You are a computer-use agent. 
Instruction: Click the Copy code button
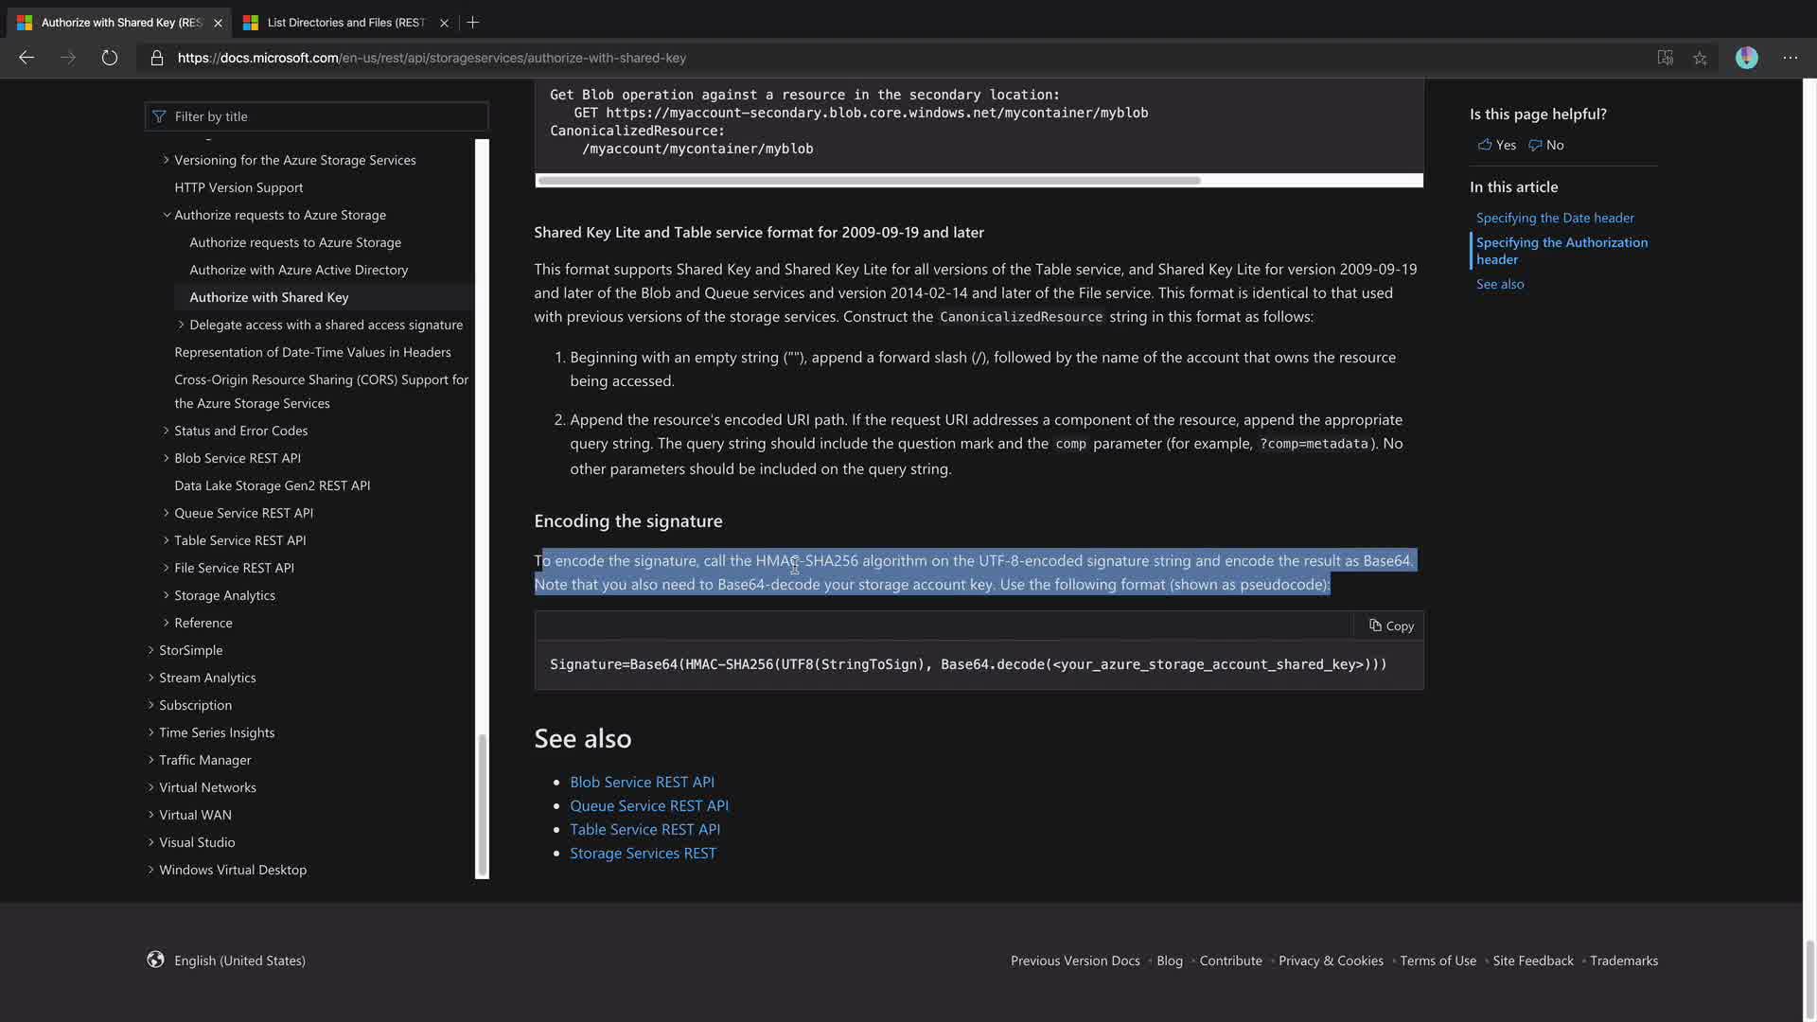click(x=1390, y=626)
